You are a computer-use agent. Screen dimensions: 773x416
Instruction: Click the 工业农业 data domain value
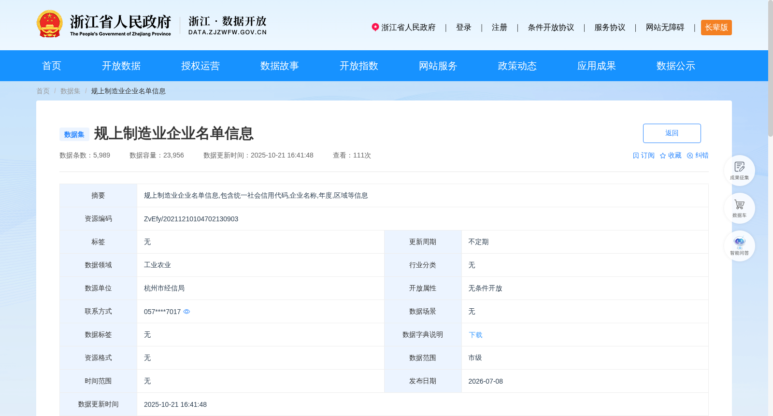coord(157,265)
